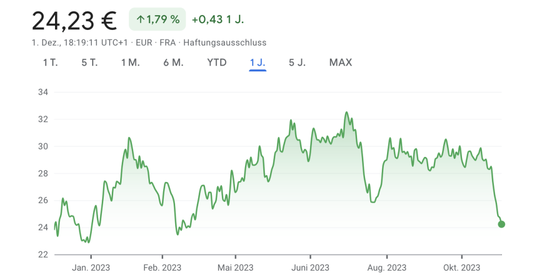The image size is (537, 277).
Task: Click the 1. Dez., 18:19:11 UTC+1 timestamp
Action: (80, 43)
